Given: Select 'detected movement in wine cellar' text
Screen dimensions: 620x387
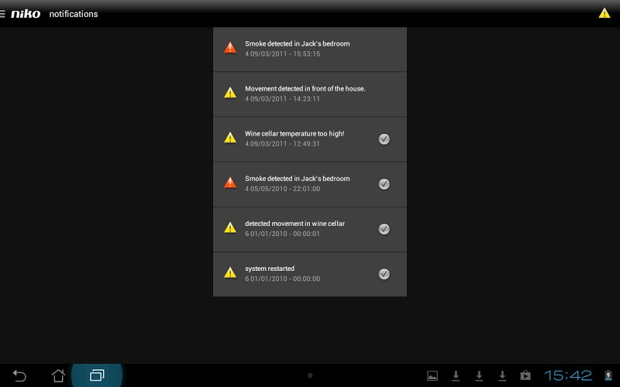Looking at the screenshot, I should pos(295,224).
